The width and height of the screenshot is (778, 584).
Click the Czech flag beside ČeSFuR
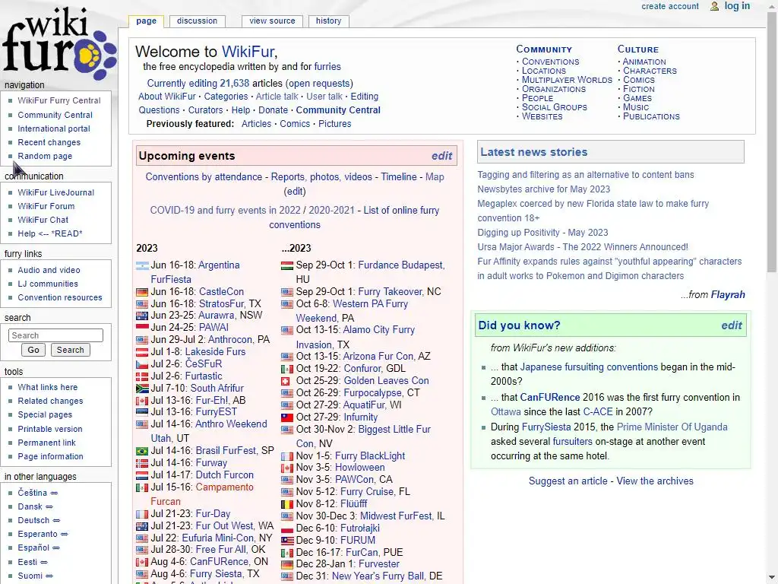142,364
